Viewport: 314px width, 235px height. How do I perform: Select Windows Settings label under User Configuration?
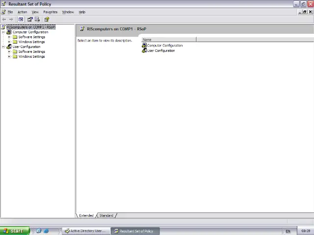tap(31, 57)
